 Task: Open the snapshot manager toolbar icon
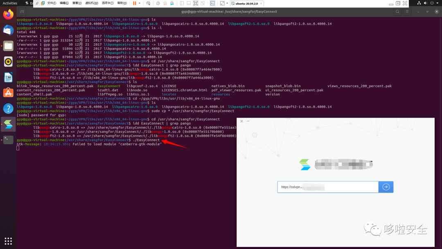(x=172, y=3)
